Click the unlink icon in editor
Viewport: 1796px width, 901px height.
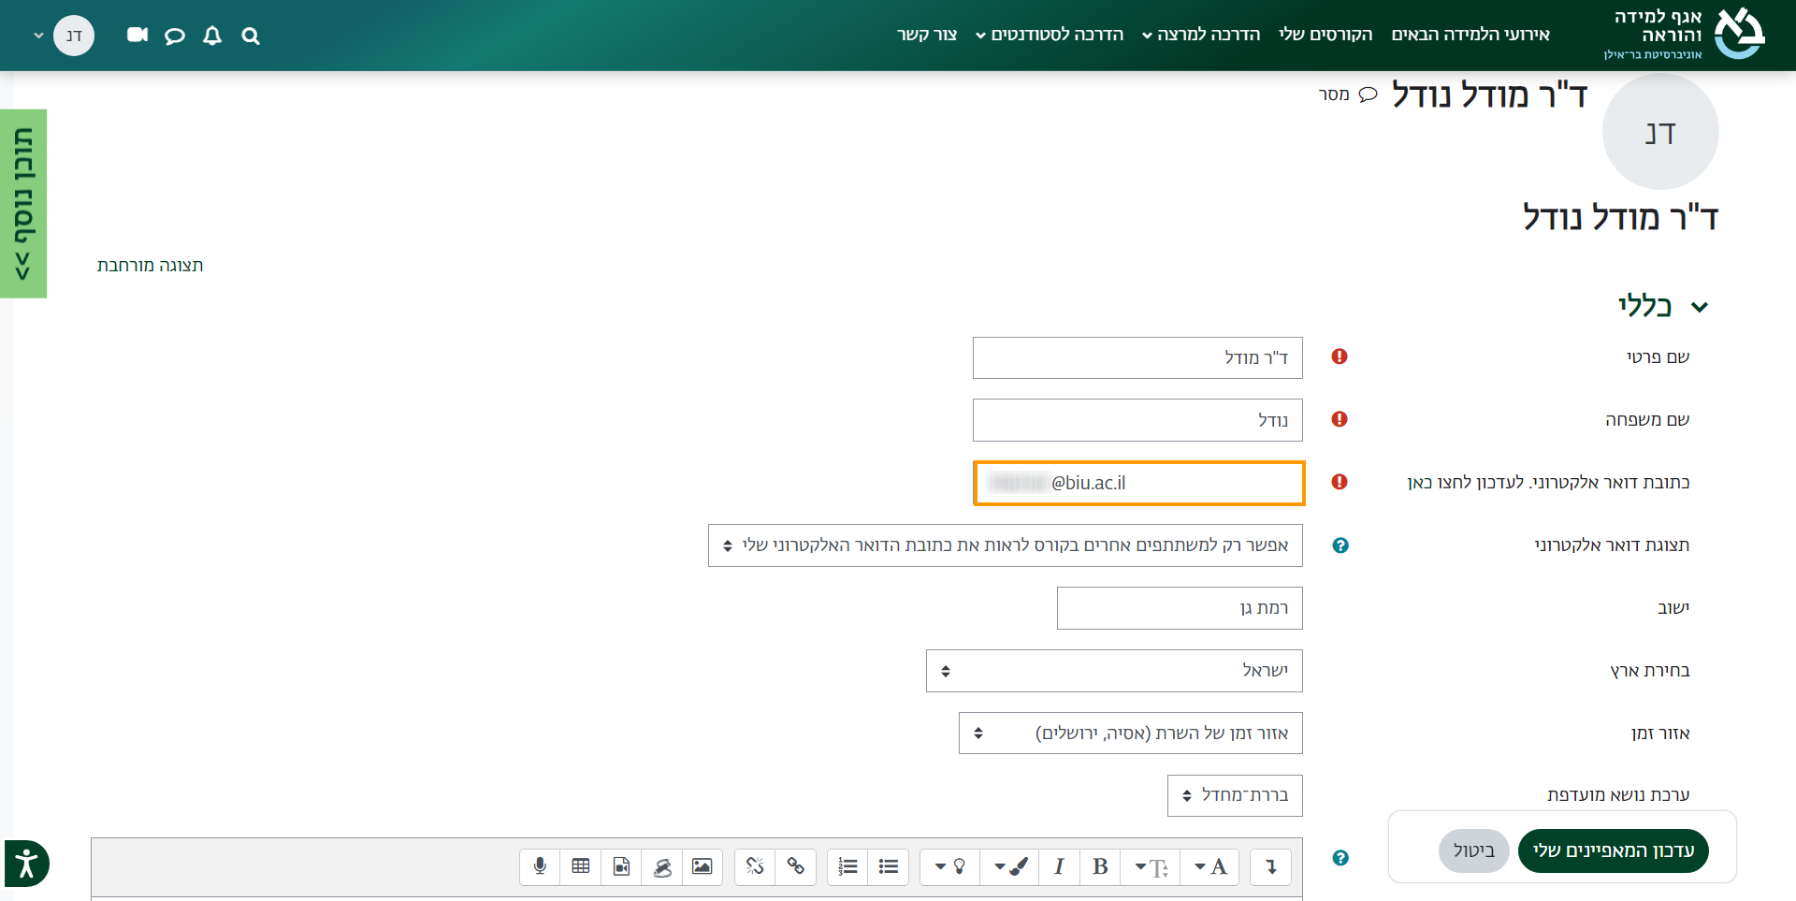point(755,866)
